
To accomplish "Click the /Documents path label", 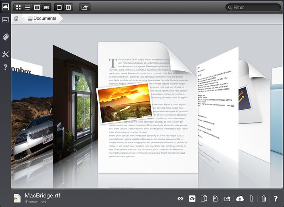I will click(x=35, y=202).
